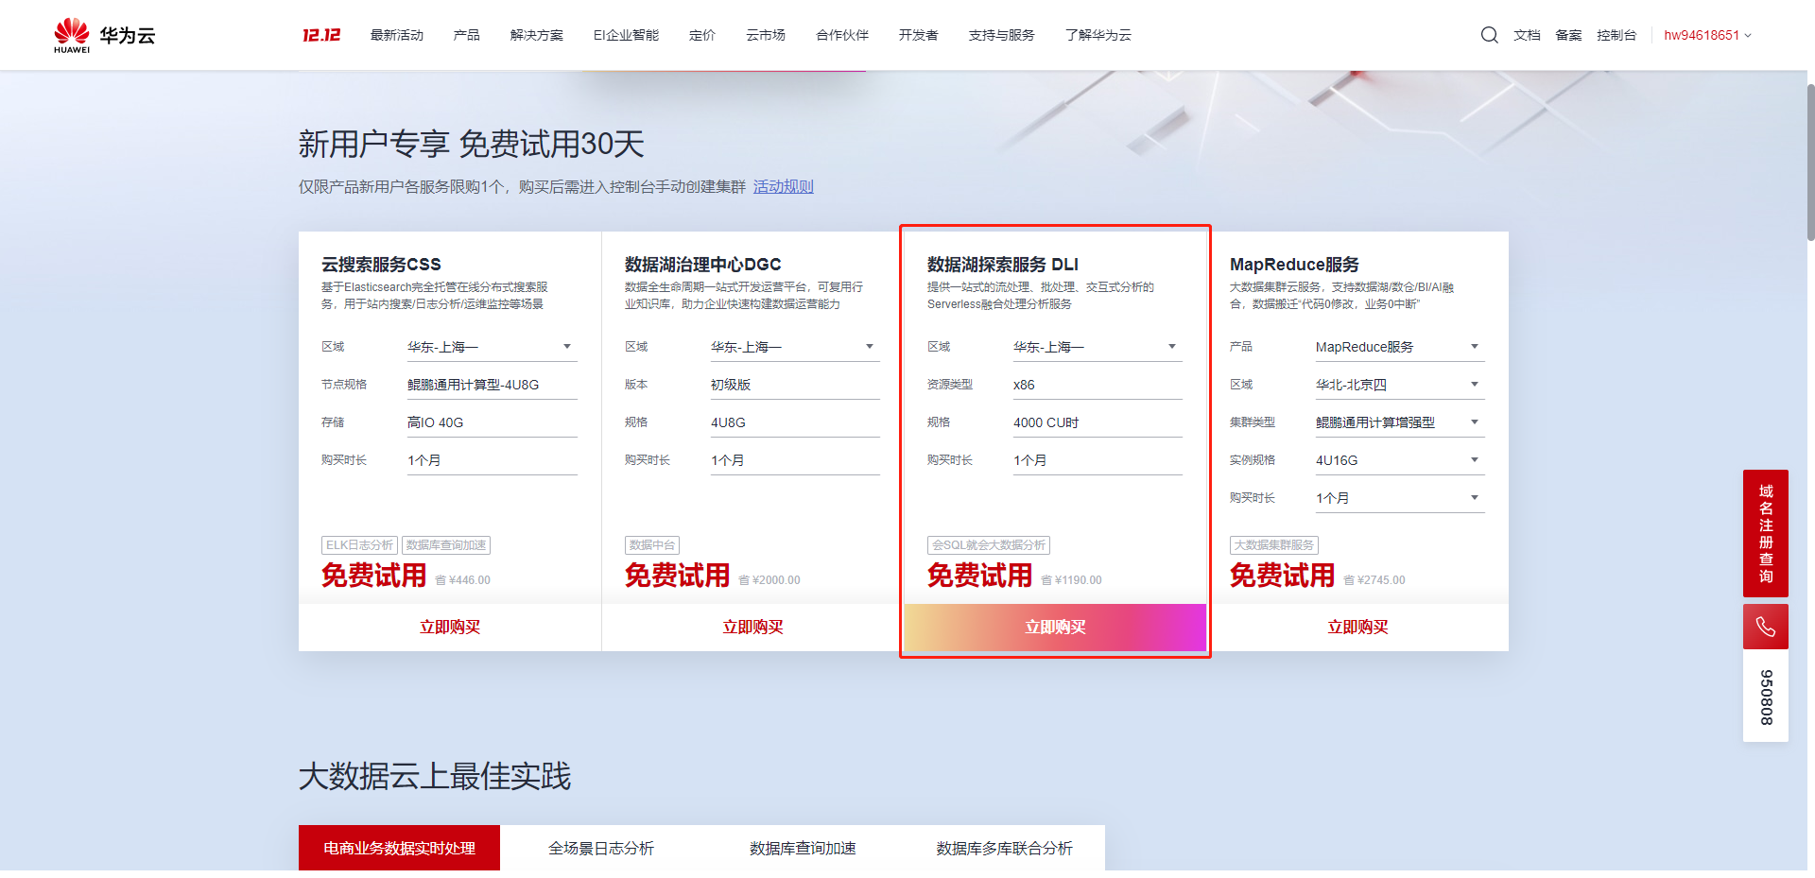Expand the 区域 dropdown in 云搜索服务CSS card
The height and width of the screenshot is (878, 1815).
(493, 347)
